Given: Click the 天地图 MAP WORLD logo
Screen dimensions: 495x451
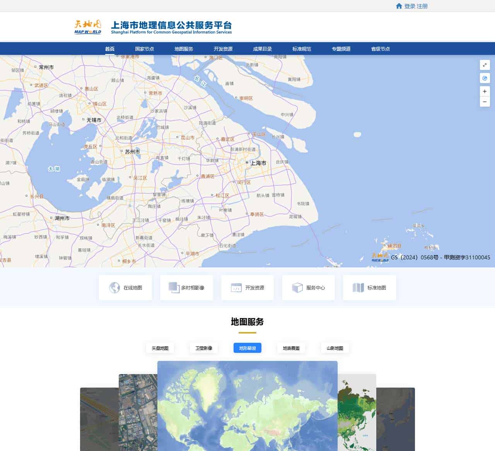Looking at the screenshot, I should pos(88,27).
